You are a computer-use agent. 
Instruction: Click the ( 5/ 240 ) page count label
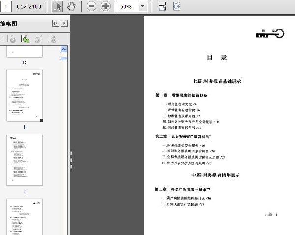pyautogui.click(x=29, y=7)
